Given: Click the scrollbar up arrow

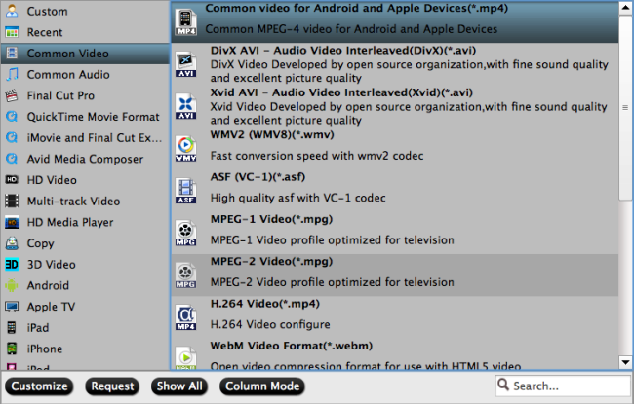Looking at the screenshot, I should coord(625,8).
